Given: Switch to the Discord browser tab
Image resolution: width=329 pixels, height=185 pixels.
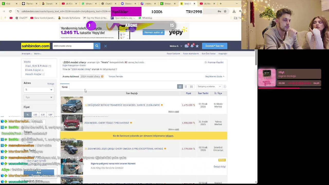Looking at the screenshot, I should (x=129, y=4).
